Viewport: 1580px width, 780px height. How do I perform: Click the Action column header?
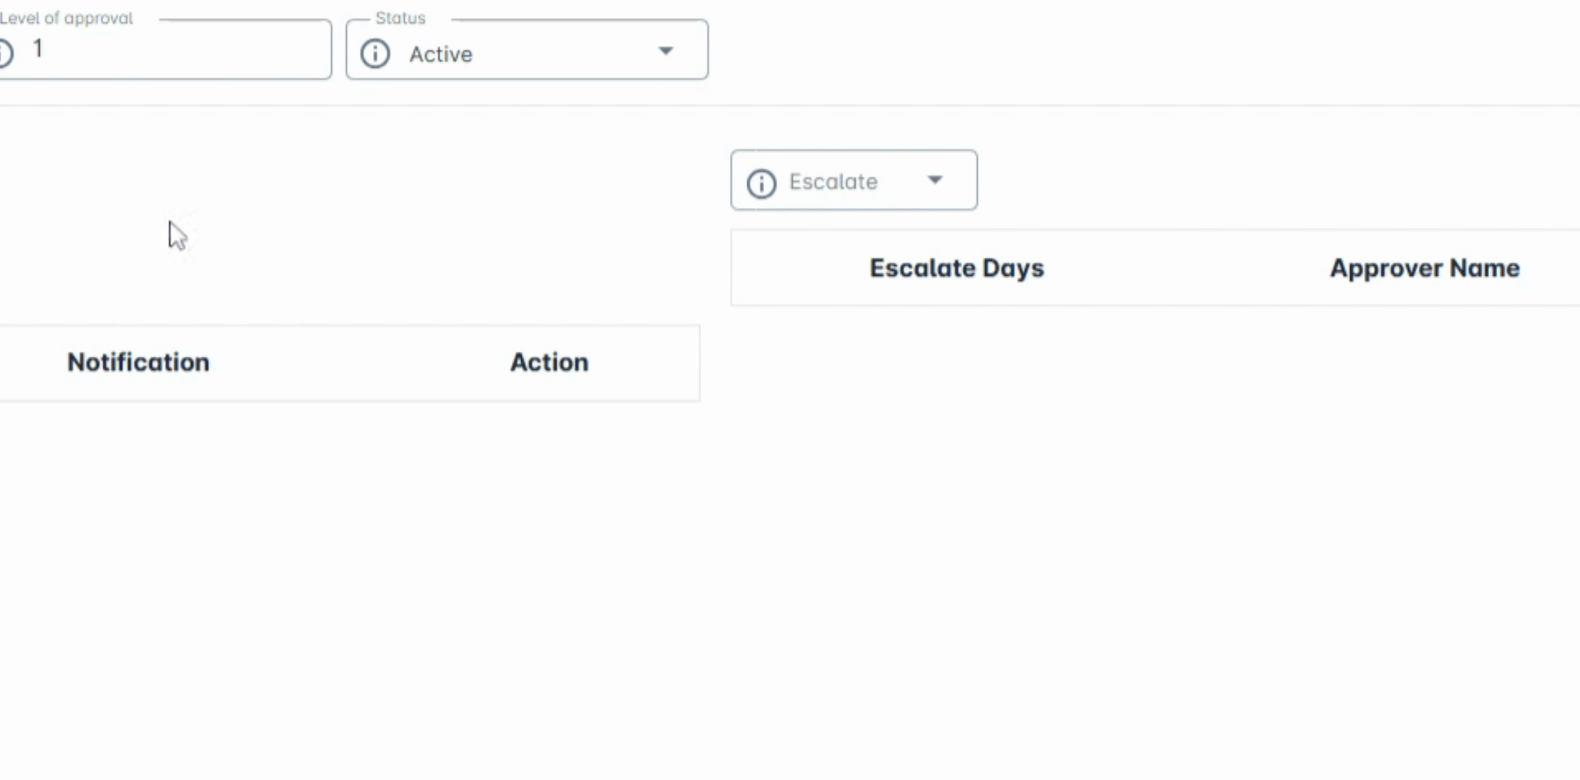(549, 362)
